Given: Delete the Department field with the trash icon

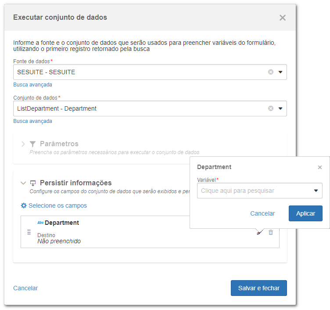Looking at the screenshot, I should (x=271, y=232).
